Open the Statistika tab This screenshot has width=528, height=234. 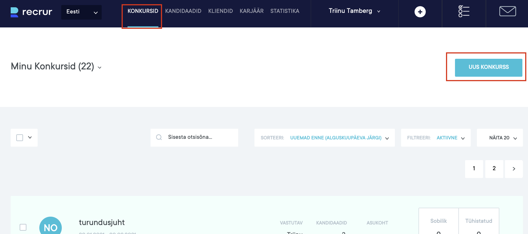pyautogui.click(x=285, y=11)
